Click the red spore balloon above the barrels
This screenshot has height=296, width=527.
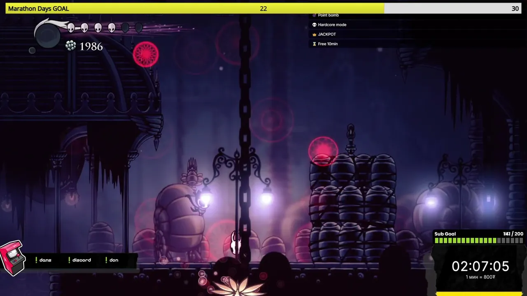coord(323,151)
